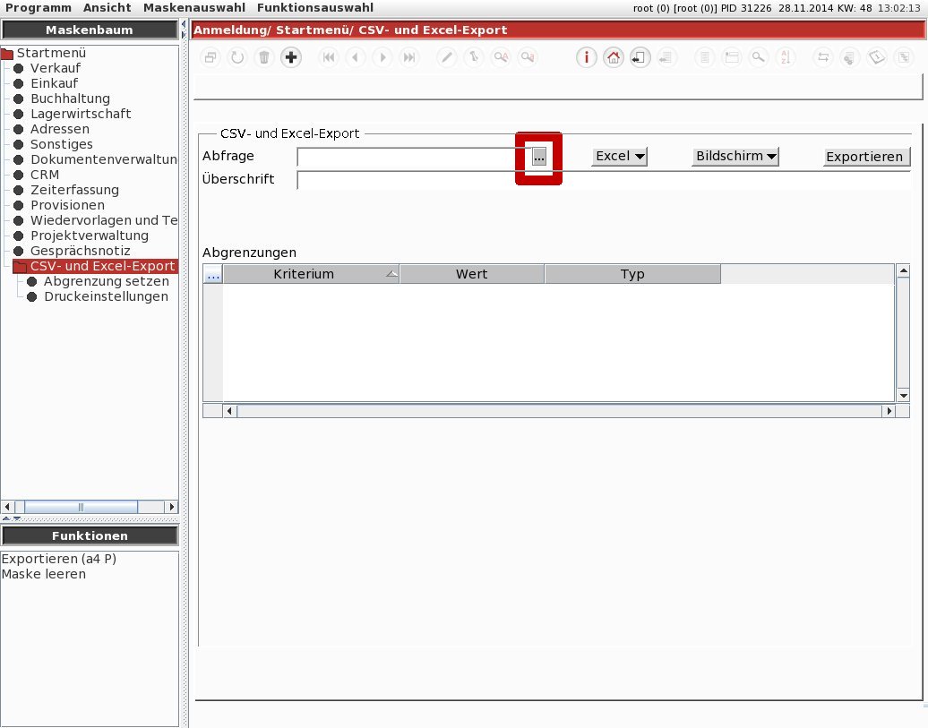Click magnifier search icon with lowercase a
Screen dimensions: 928x728
528,57
